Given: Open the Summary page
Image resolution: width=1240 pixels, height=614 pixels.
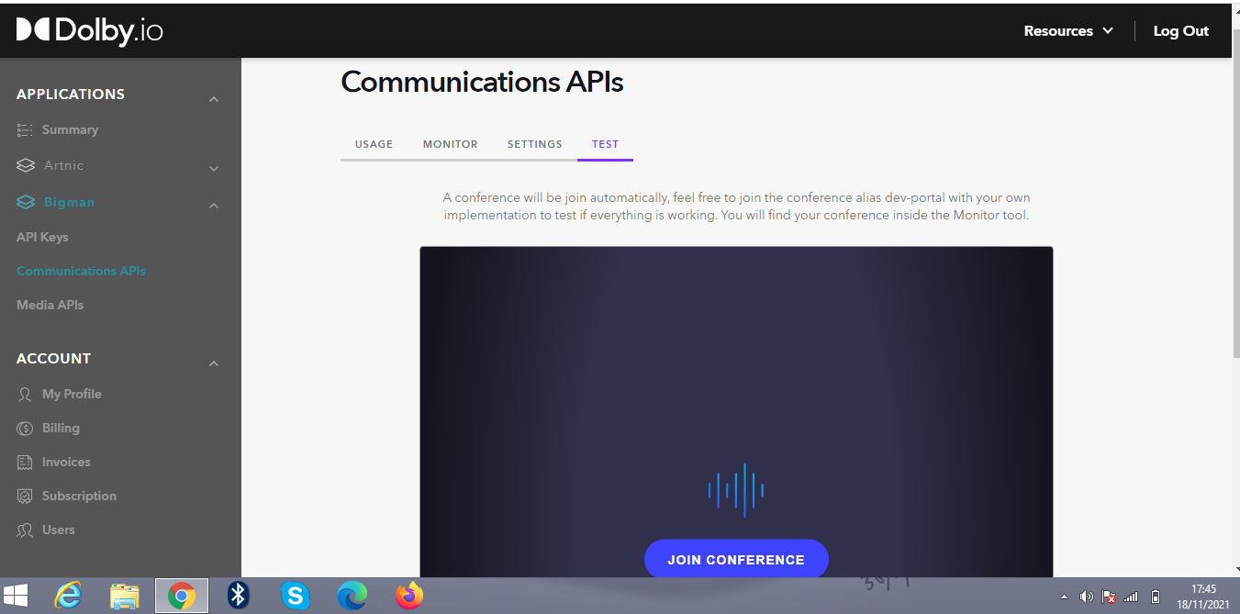Looking at the screenshot, I should point(70,129).
